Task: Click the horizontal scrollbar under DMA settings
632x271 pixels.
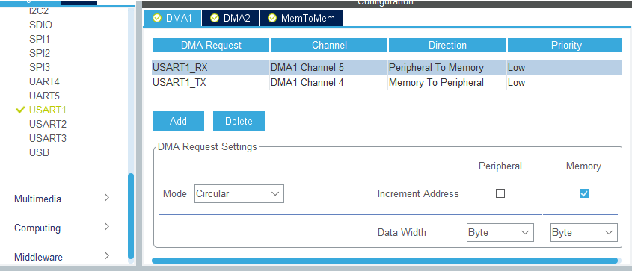Action: 384,261
